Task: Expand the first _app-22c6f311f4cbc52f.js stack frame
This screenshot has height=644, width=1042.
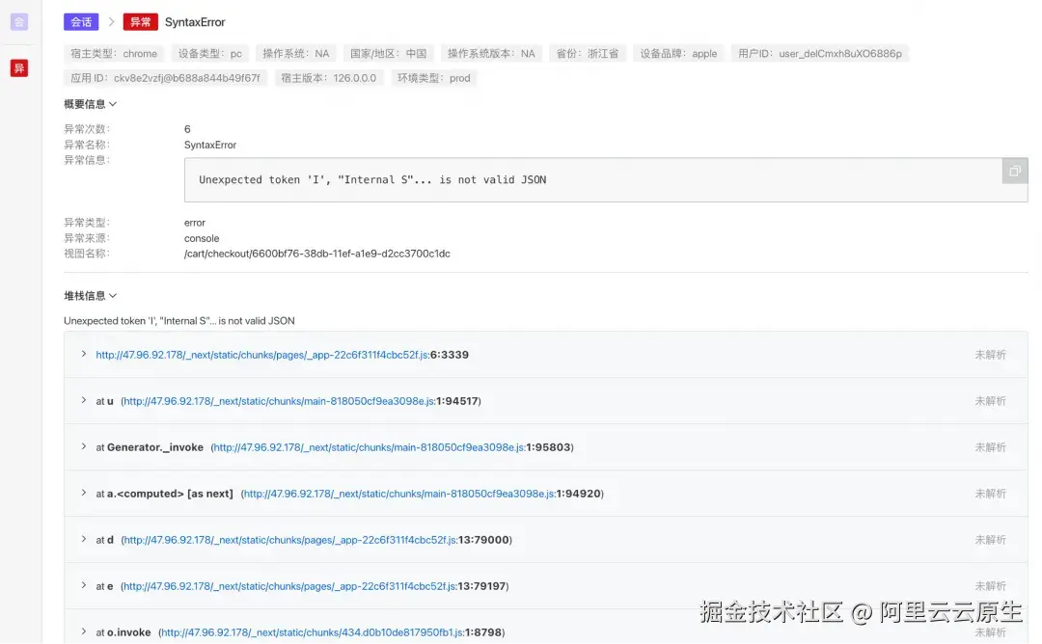Action: (x=83, y=354)
